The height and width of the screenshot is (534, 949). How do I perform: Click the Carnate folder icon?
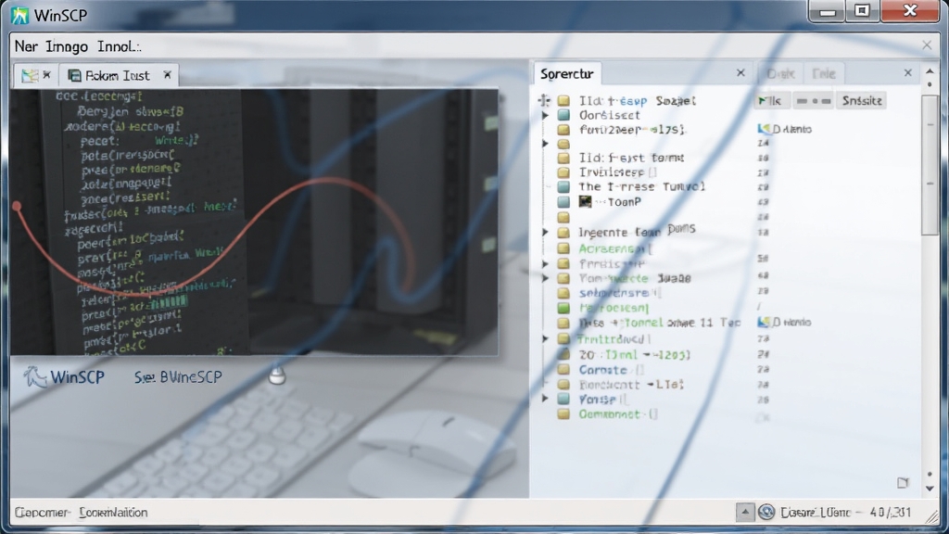(x=563, y=369)
